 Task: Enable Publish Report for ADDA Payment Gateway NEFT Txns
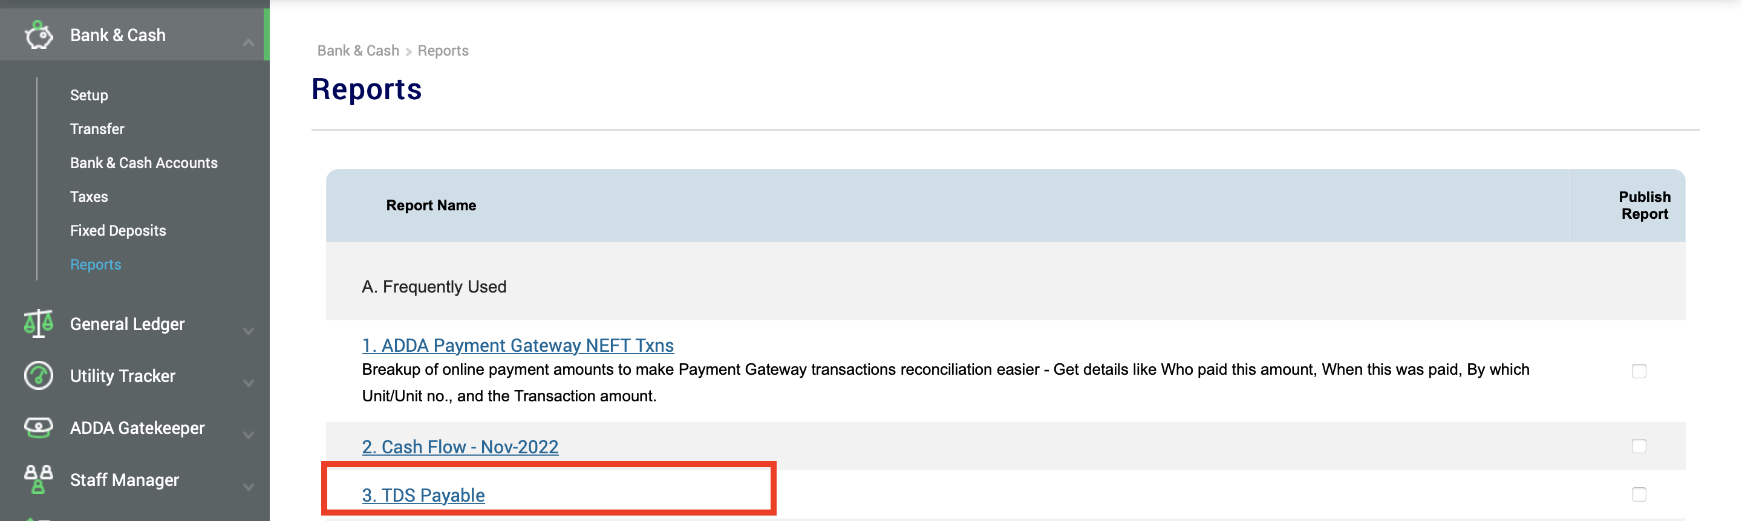click(x=1639, y=371)
